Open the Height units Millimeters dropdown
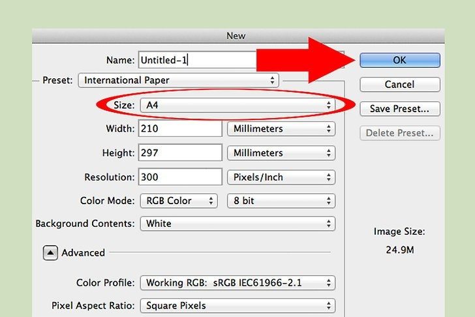This screenshot has width=475, height=317. tap(281, 153)
